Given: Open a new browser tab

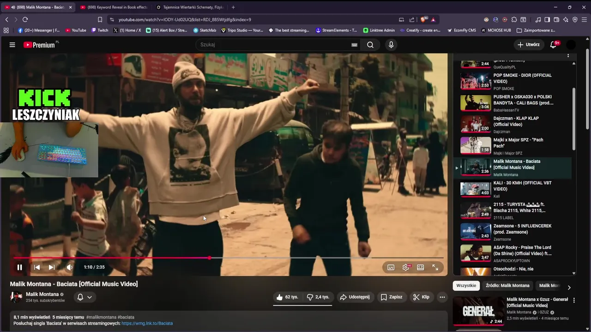Looking at the screenshot, I should (233, 7).
